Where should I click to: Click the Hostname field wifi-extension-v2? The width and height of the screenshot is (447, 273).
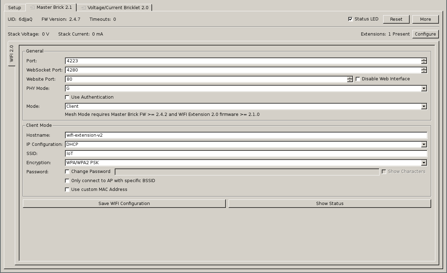tap(246, 135)
